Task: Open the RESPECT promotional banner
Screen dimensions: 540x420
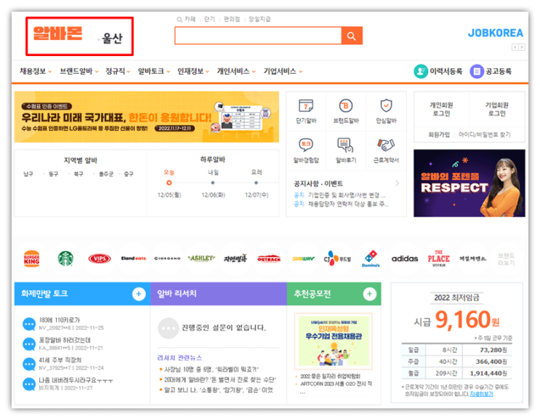Action: point(469,183)
